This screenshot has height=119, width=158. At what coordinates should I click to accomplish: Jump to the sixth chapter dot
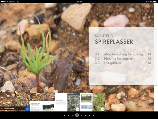click(x=85, y=115)
